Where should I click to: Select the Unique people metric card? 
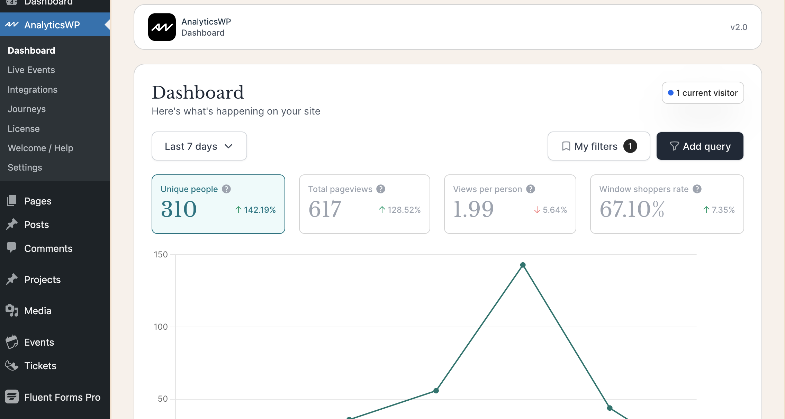pyautogui.click(x=218, y=204)
